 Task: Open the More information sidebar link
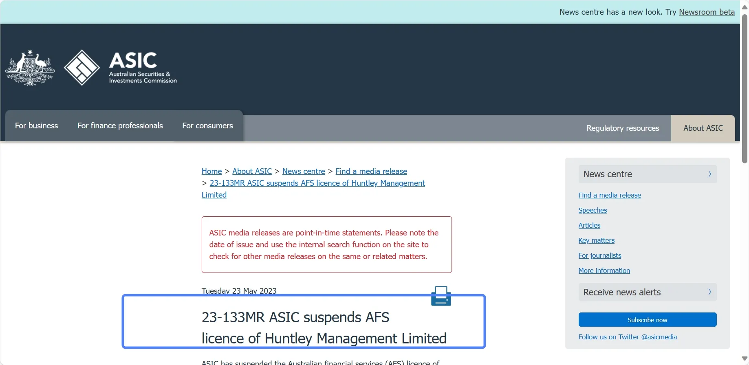pyautogui.click(x=604, y=270)
